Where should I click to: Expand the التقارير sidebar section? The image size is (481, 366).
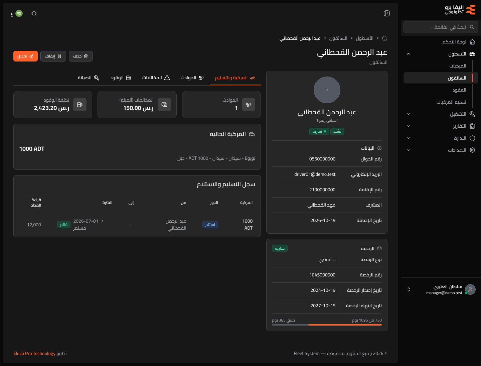(409, 126)
